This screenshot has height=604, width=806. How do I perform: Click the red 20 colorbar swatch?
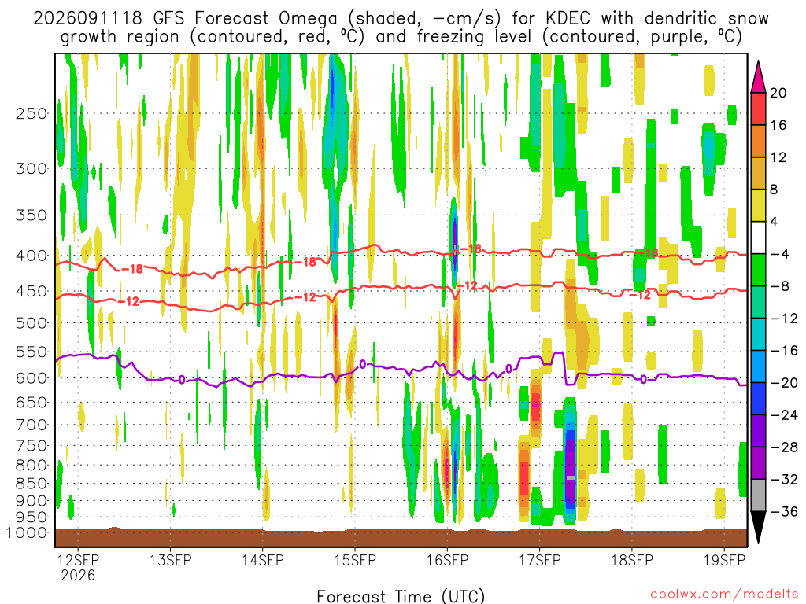758,109
